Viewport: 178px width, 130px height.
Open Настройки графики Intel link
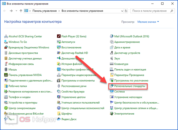[x=77, y=69]
